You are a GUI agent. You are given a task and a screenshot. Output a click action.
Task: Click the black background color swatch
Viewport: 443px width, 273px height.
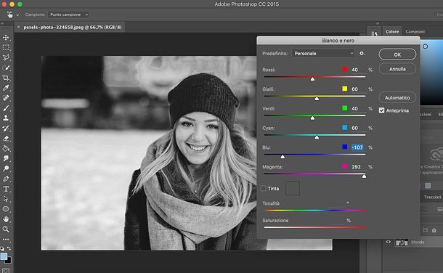tap(9, 261)
